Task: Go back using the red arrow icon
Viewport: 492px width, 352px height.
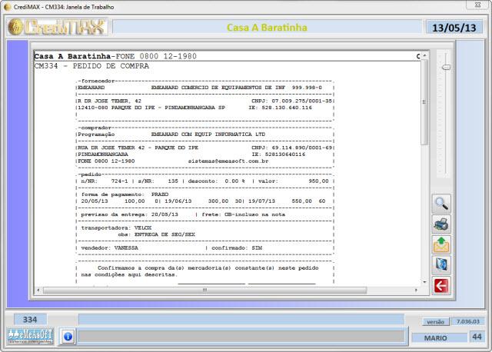Action: [441, 286]
